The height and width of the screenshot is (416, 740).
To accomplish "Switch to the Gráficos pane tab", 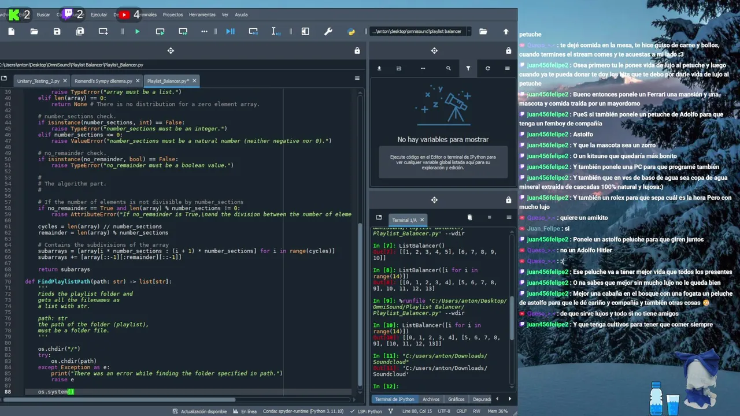I will (456, 399).
